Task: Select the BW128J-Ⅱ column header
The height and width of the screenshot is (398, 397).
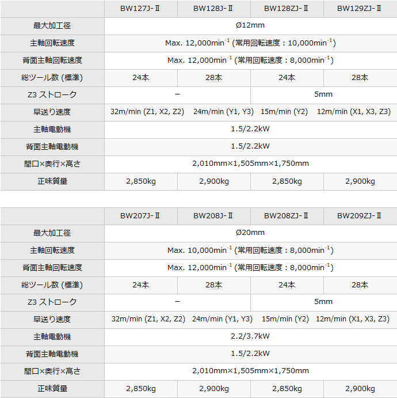Action: pyautogui.click(x=213, y=9)
